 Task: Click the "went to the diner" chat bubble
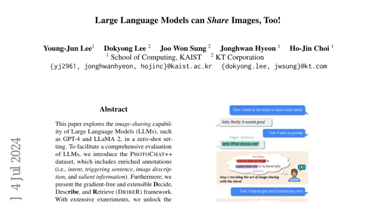pos(268,110)
